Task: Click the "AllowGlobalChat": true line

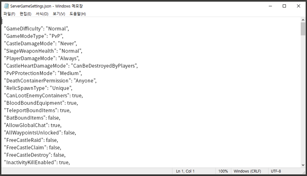Action: 33,125
